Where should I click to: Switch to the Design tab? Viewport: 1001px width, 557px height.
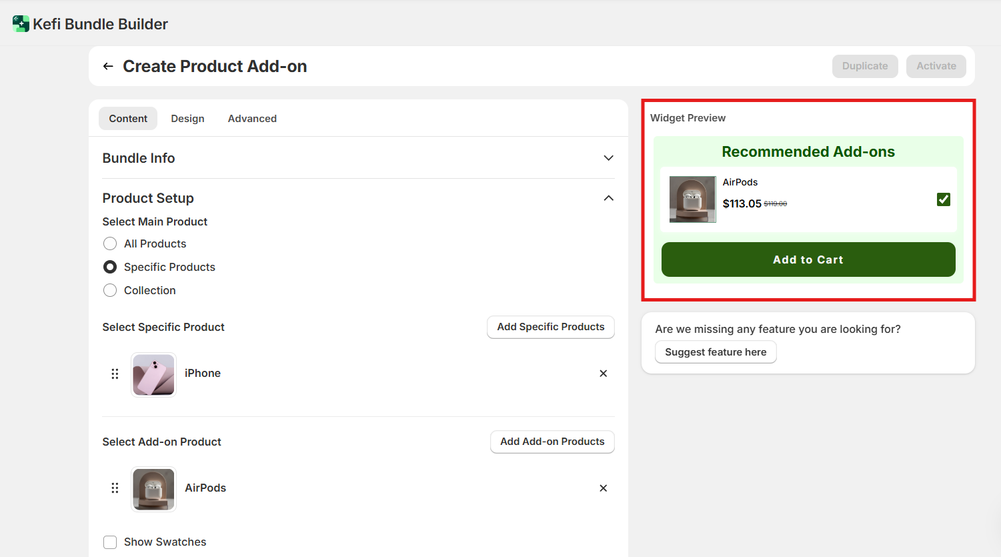tap(187, 119)
